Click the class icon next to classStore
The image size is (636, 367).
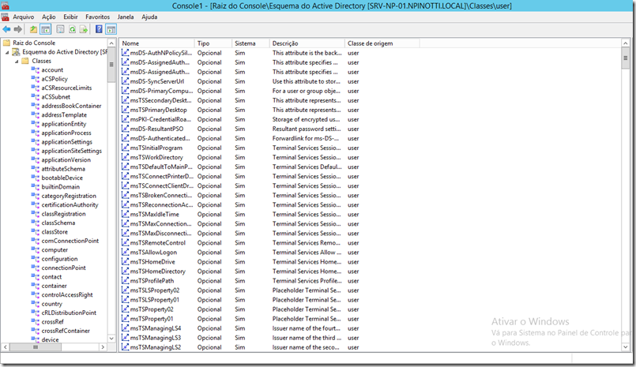[x=36, y=232]
